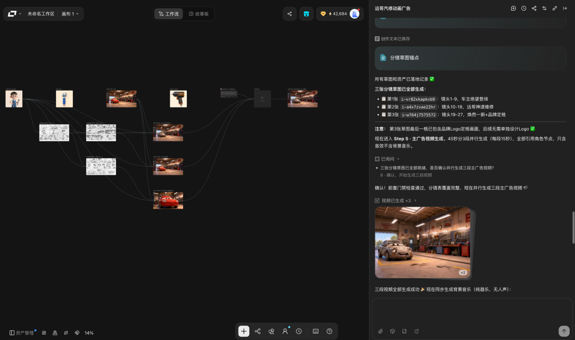Viewport: 575px width, 340px height.
Task: Select the rightmost garage output node
Action: (302, 99)
